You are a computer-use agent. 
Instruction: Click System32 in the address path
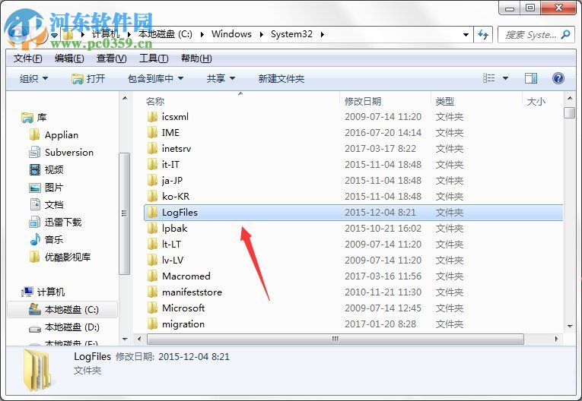pyautogui.click(x=291, y=34)
